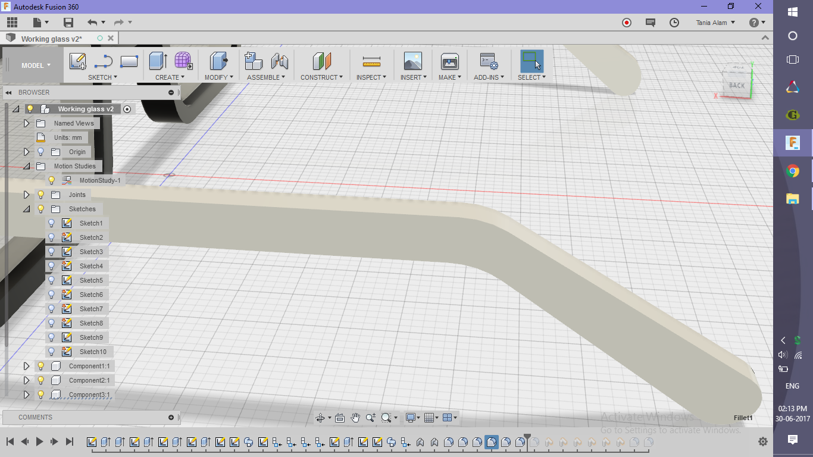Viewport: 813px width, 457px height.
Task: Activate Working glass v2 radio button
Action: pyautogui.click(x=127, y=109)
